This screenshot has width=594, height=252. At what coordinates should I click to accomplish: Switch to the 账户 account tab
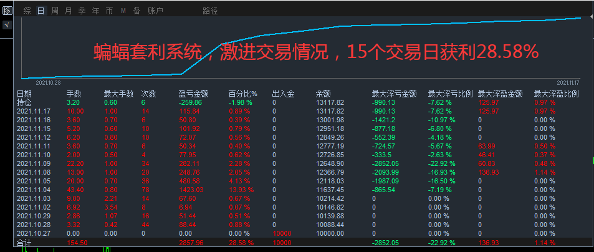point(155,11)
